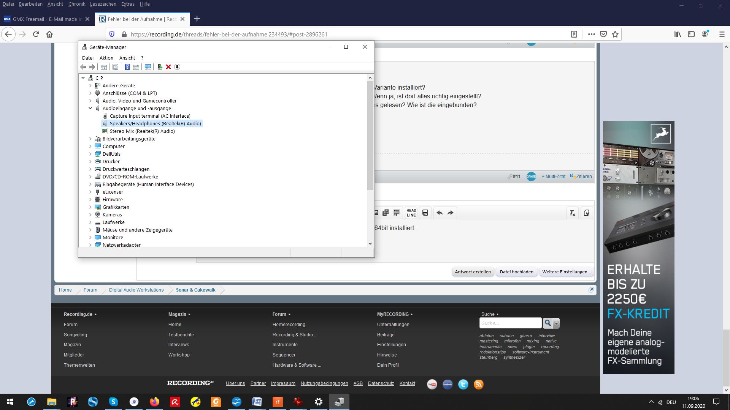
Task: Click the HEAD LINE editor button
Action: click(411, 213)
